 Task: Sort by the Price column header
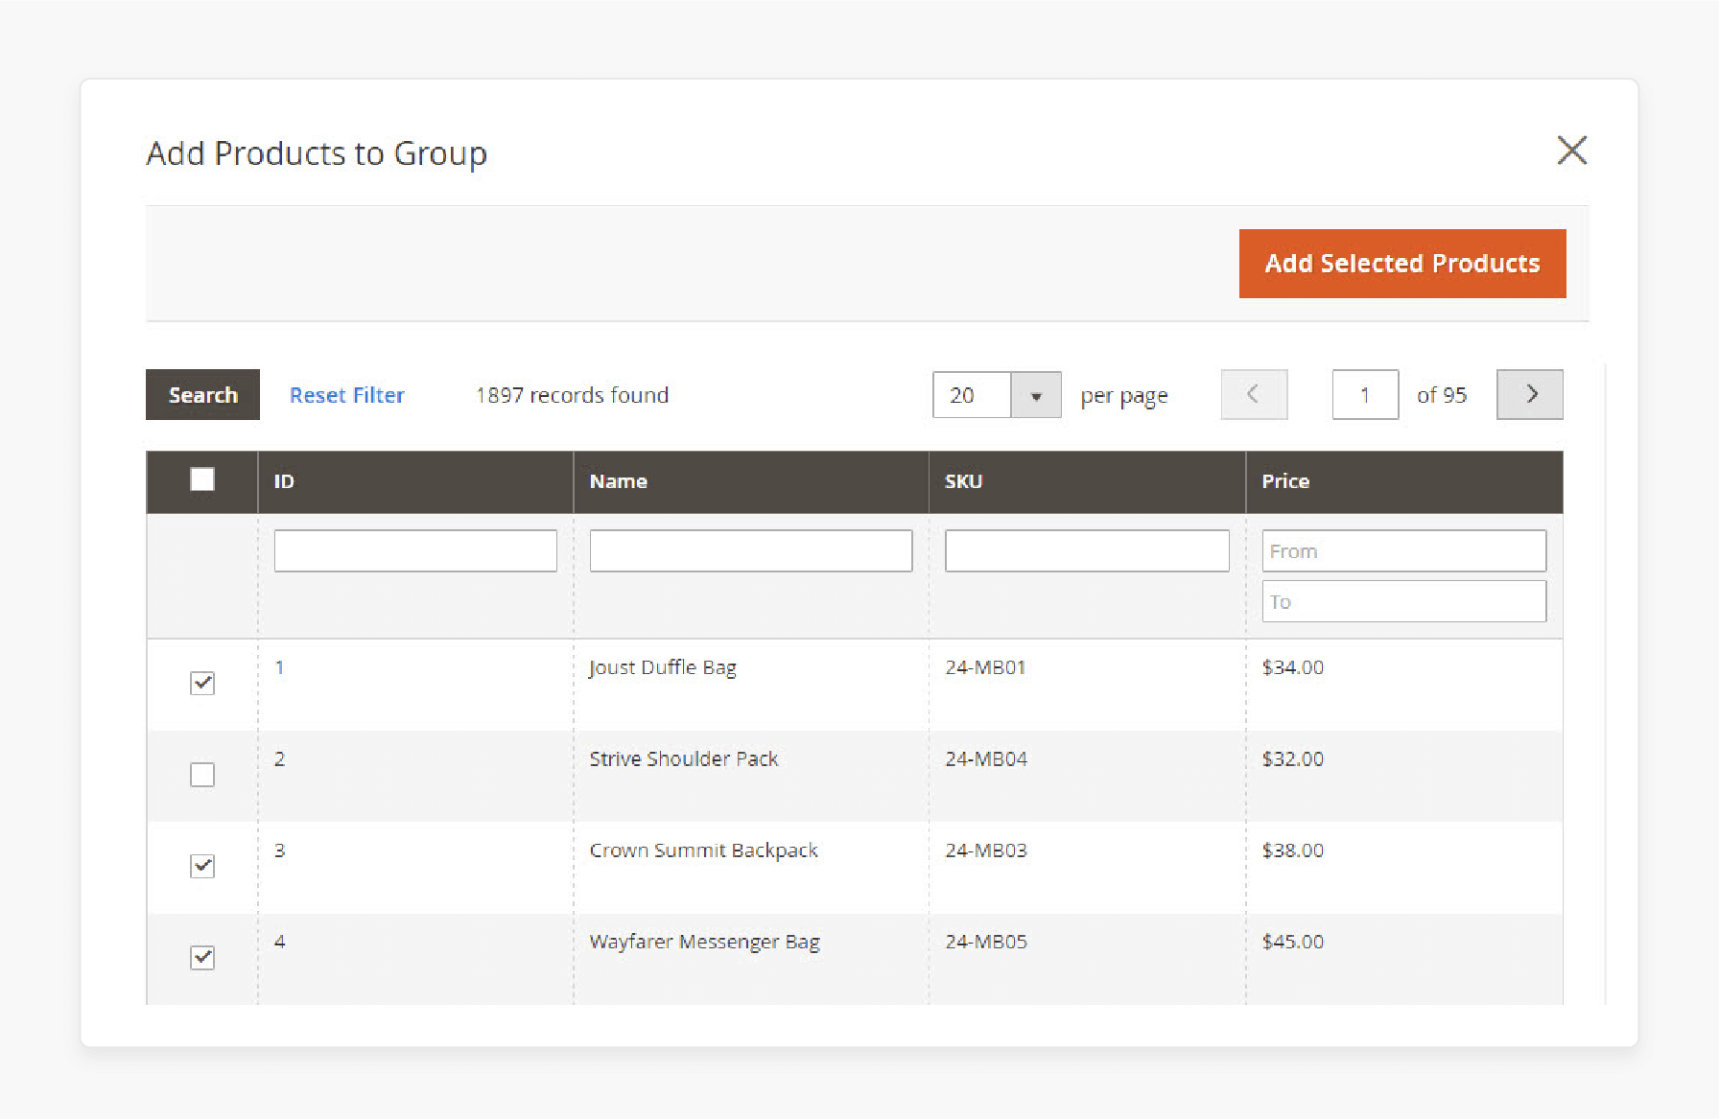point(1285,481)
